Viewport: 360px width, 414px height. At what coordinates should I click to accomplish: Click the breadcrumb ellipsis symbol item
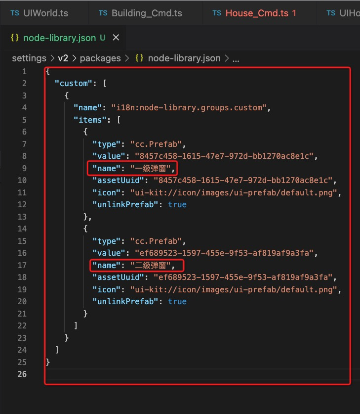[x=236, y=59]
